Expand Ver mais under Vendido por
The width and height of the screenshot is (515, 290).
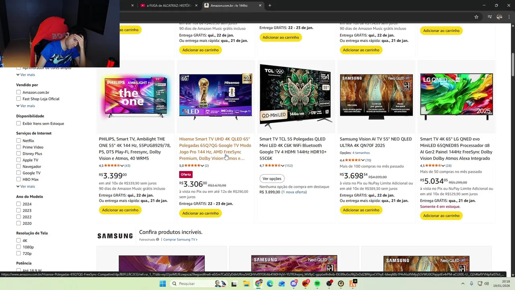click(x=26, y=106)
